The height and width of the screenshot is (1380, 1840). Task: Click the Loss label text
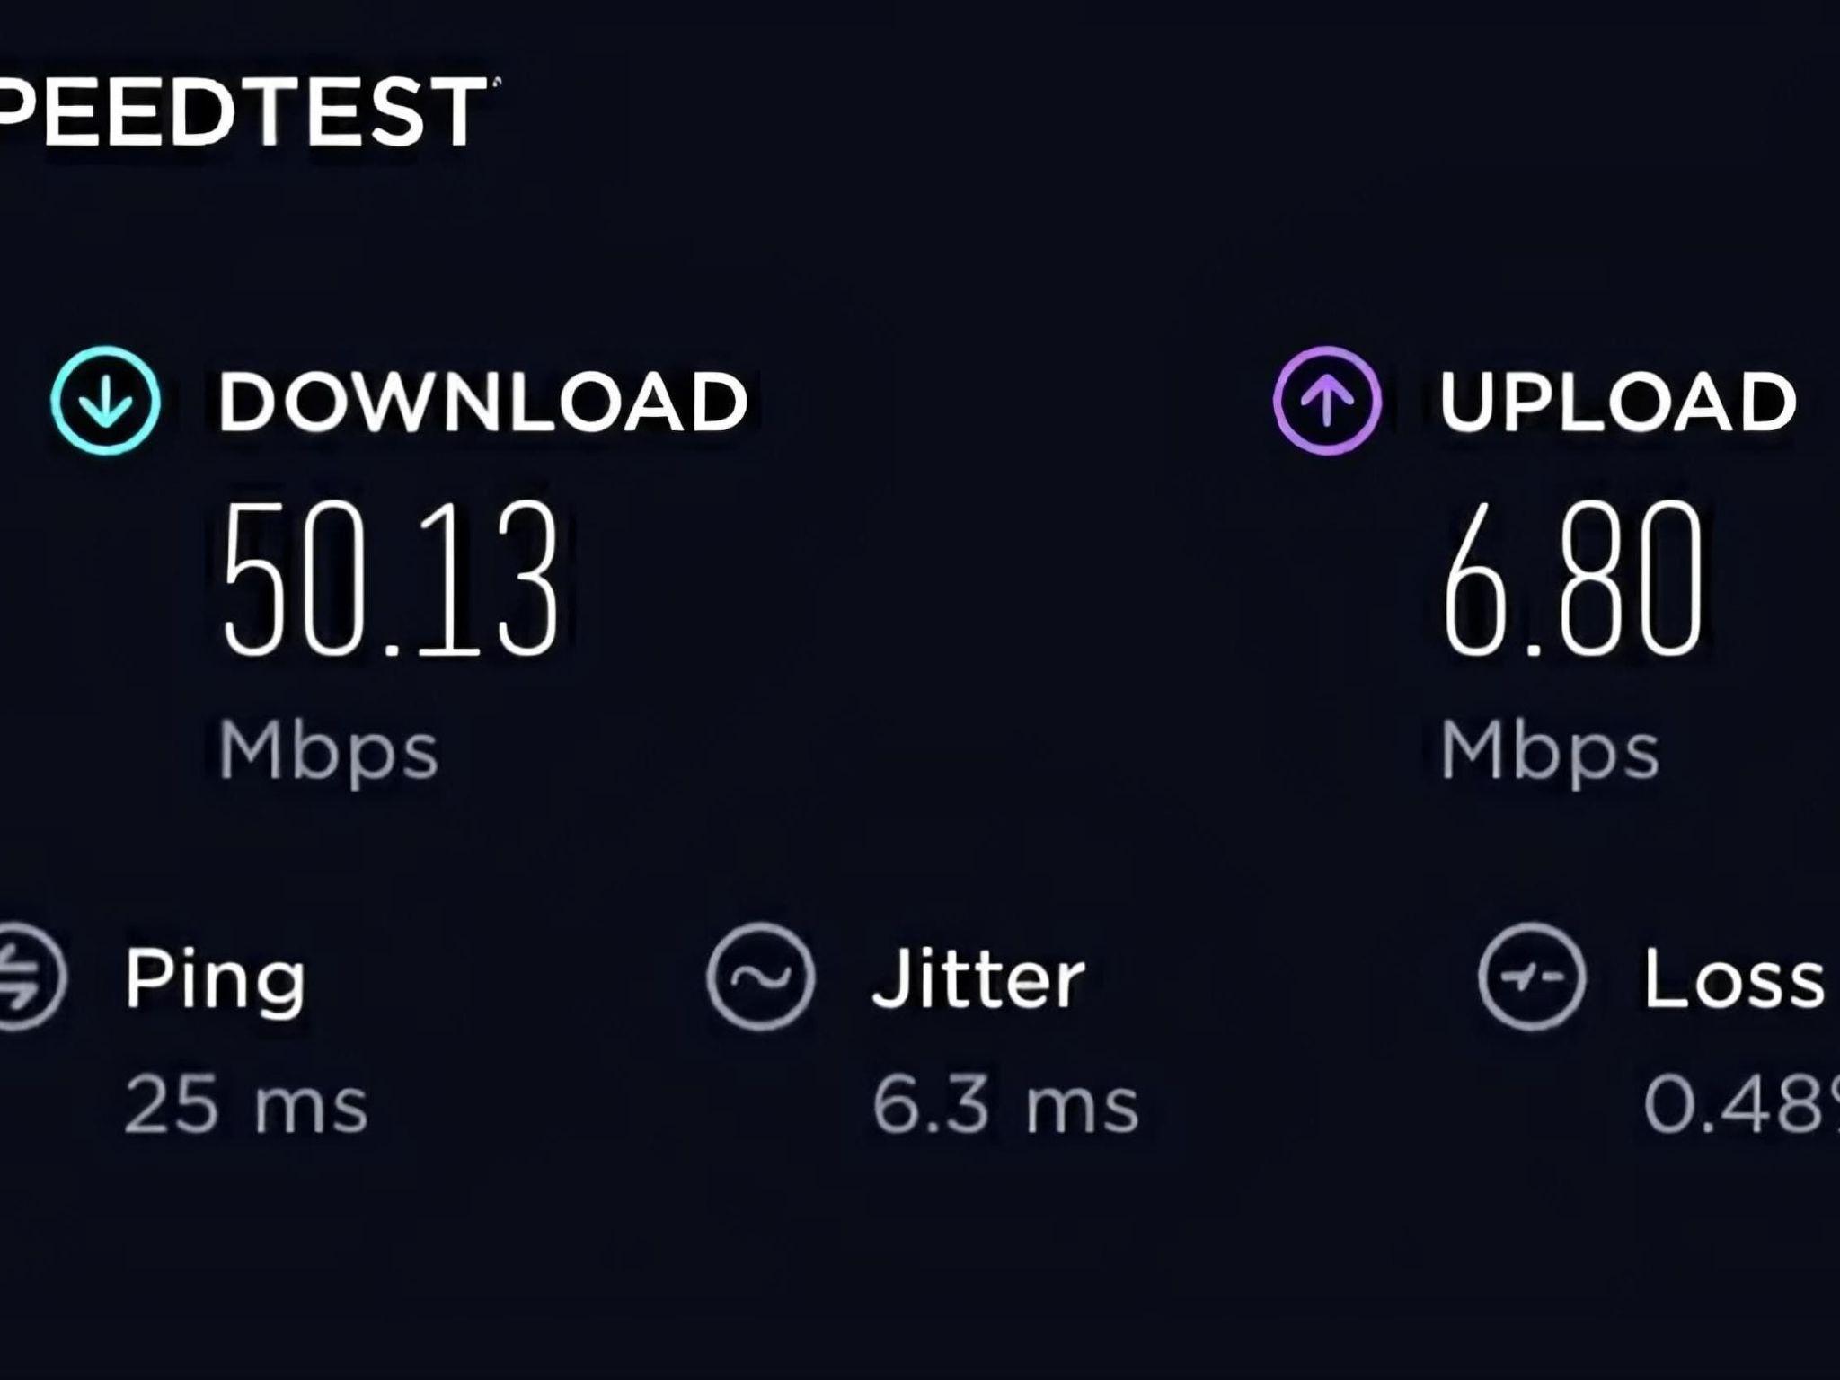(1735, 978)
